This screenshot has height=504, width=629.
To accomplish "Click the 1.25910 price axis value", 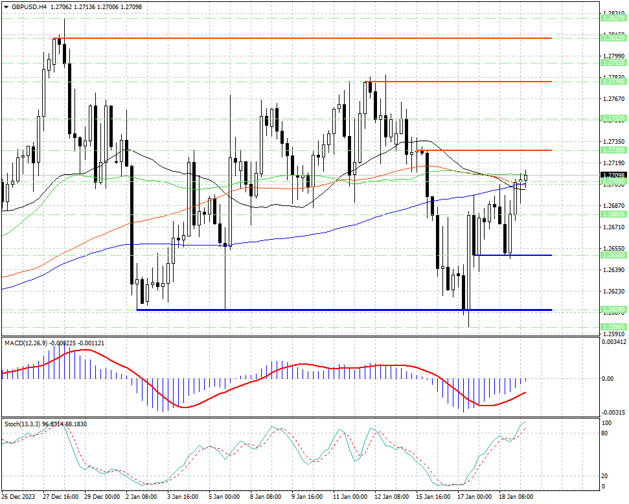I will (x=613, y=334).
